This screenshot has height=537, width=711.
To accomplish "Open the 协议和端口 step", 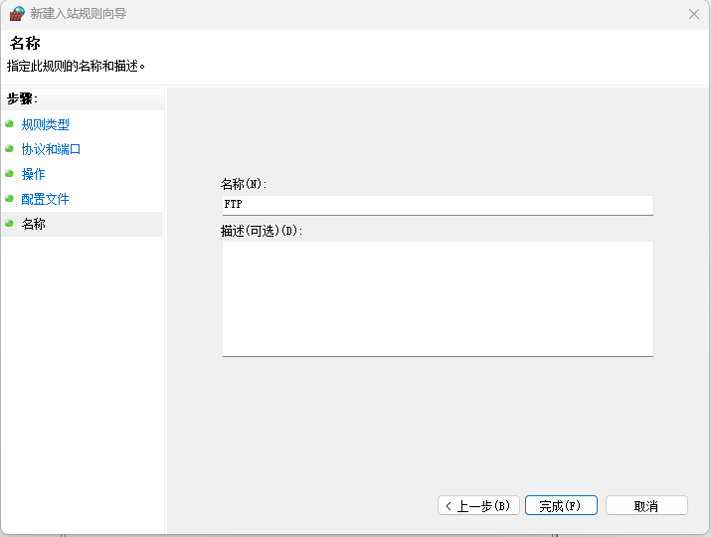I will (51, 149).
